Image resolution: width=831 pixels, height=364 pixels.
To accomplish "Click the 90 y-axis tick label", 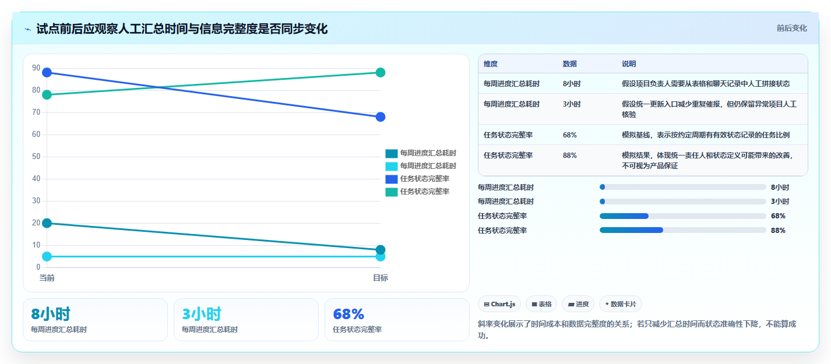I will [36, 68].
